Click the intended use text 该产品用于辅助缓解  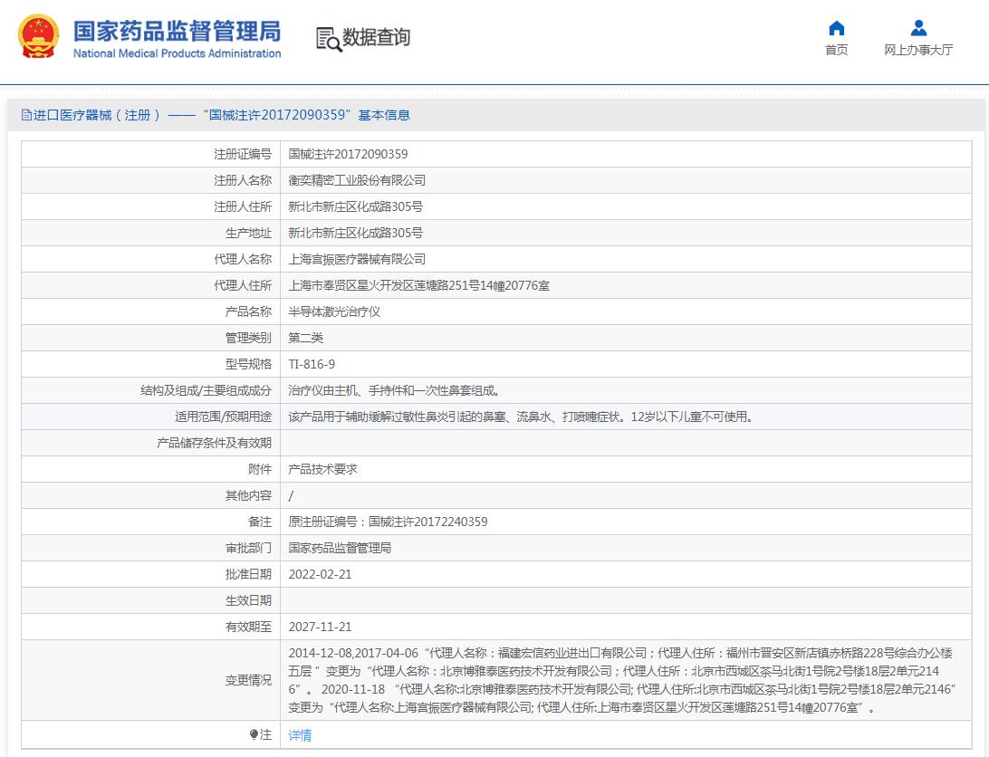[x=521, y=417]
